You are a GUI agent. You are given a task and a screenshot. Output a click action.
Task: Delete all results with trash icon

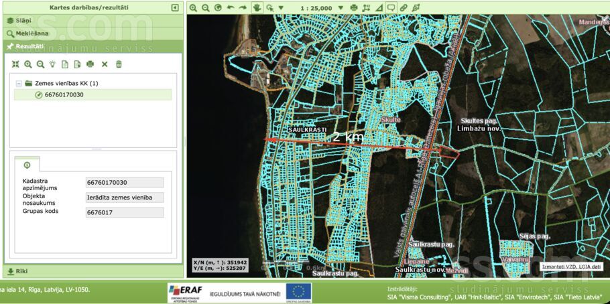[119, 64]
